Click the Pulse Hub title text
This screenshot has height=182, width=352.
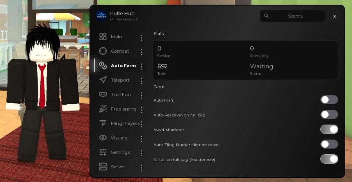click(122, 13)
